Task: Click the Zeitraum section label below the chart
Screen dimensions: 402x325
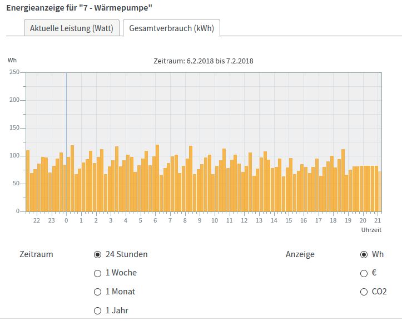Action: pos(36,254)
